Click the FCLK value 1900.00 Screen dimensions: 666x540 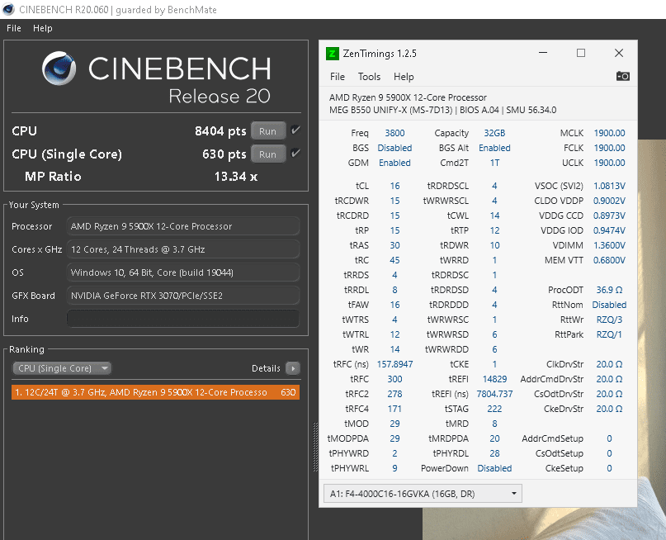tap(609, 148)
